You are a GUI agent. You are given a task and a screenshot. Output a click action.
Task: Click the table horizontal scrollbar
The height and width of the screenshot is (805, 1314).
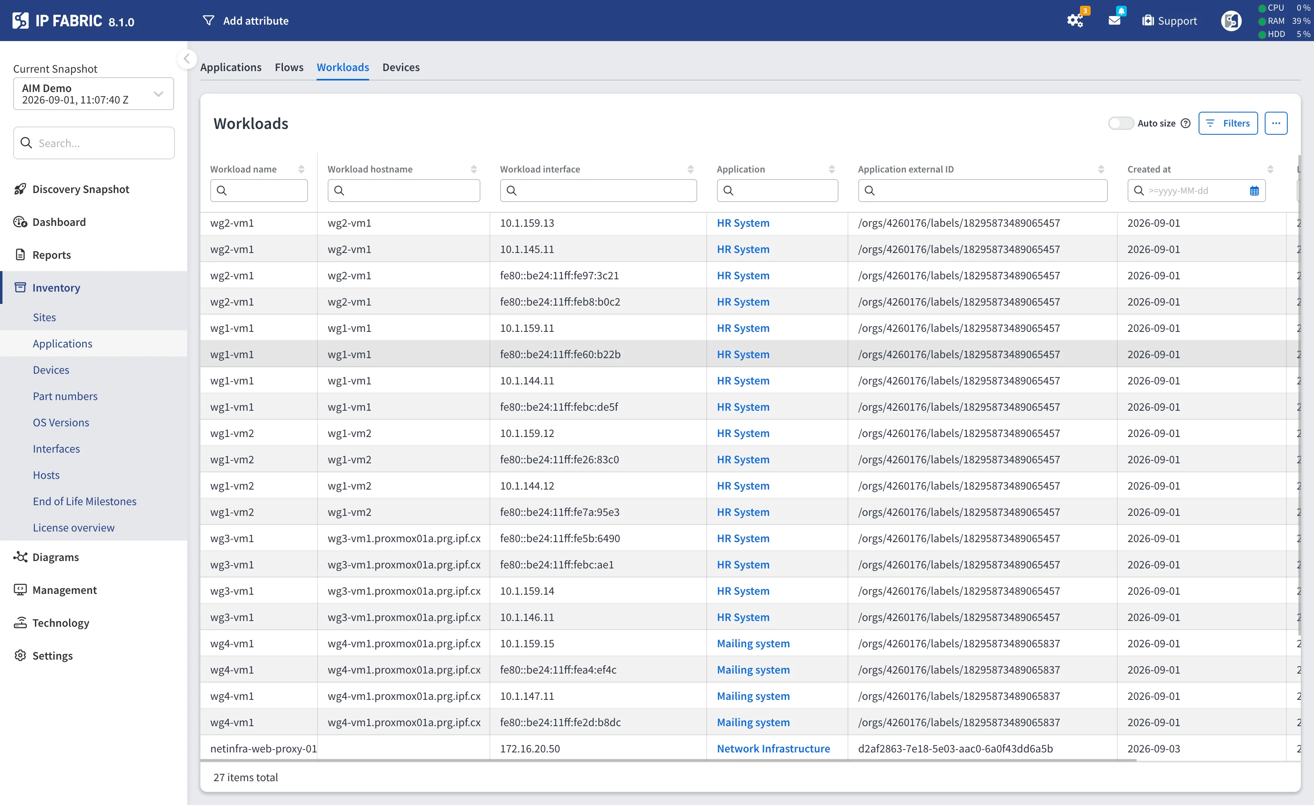(668, 760)
